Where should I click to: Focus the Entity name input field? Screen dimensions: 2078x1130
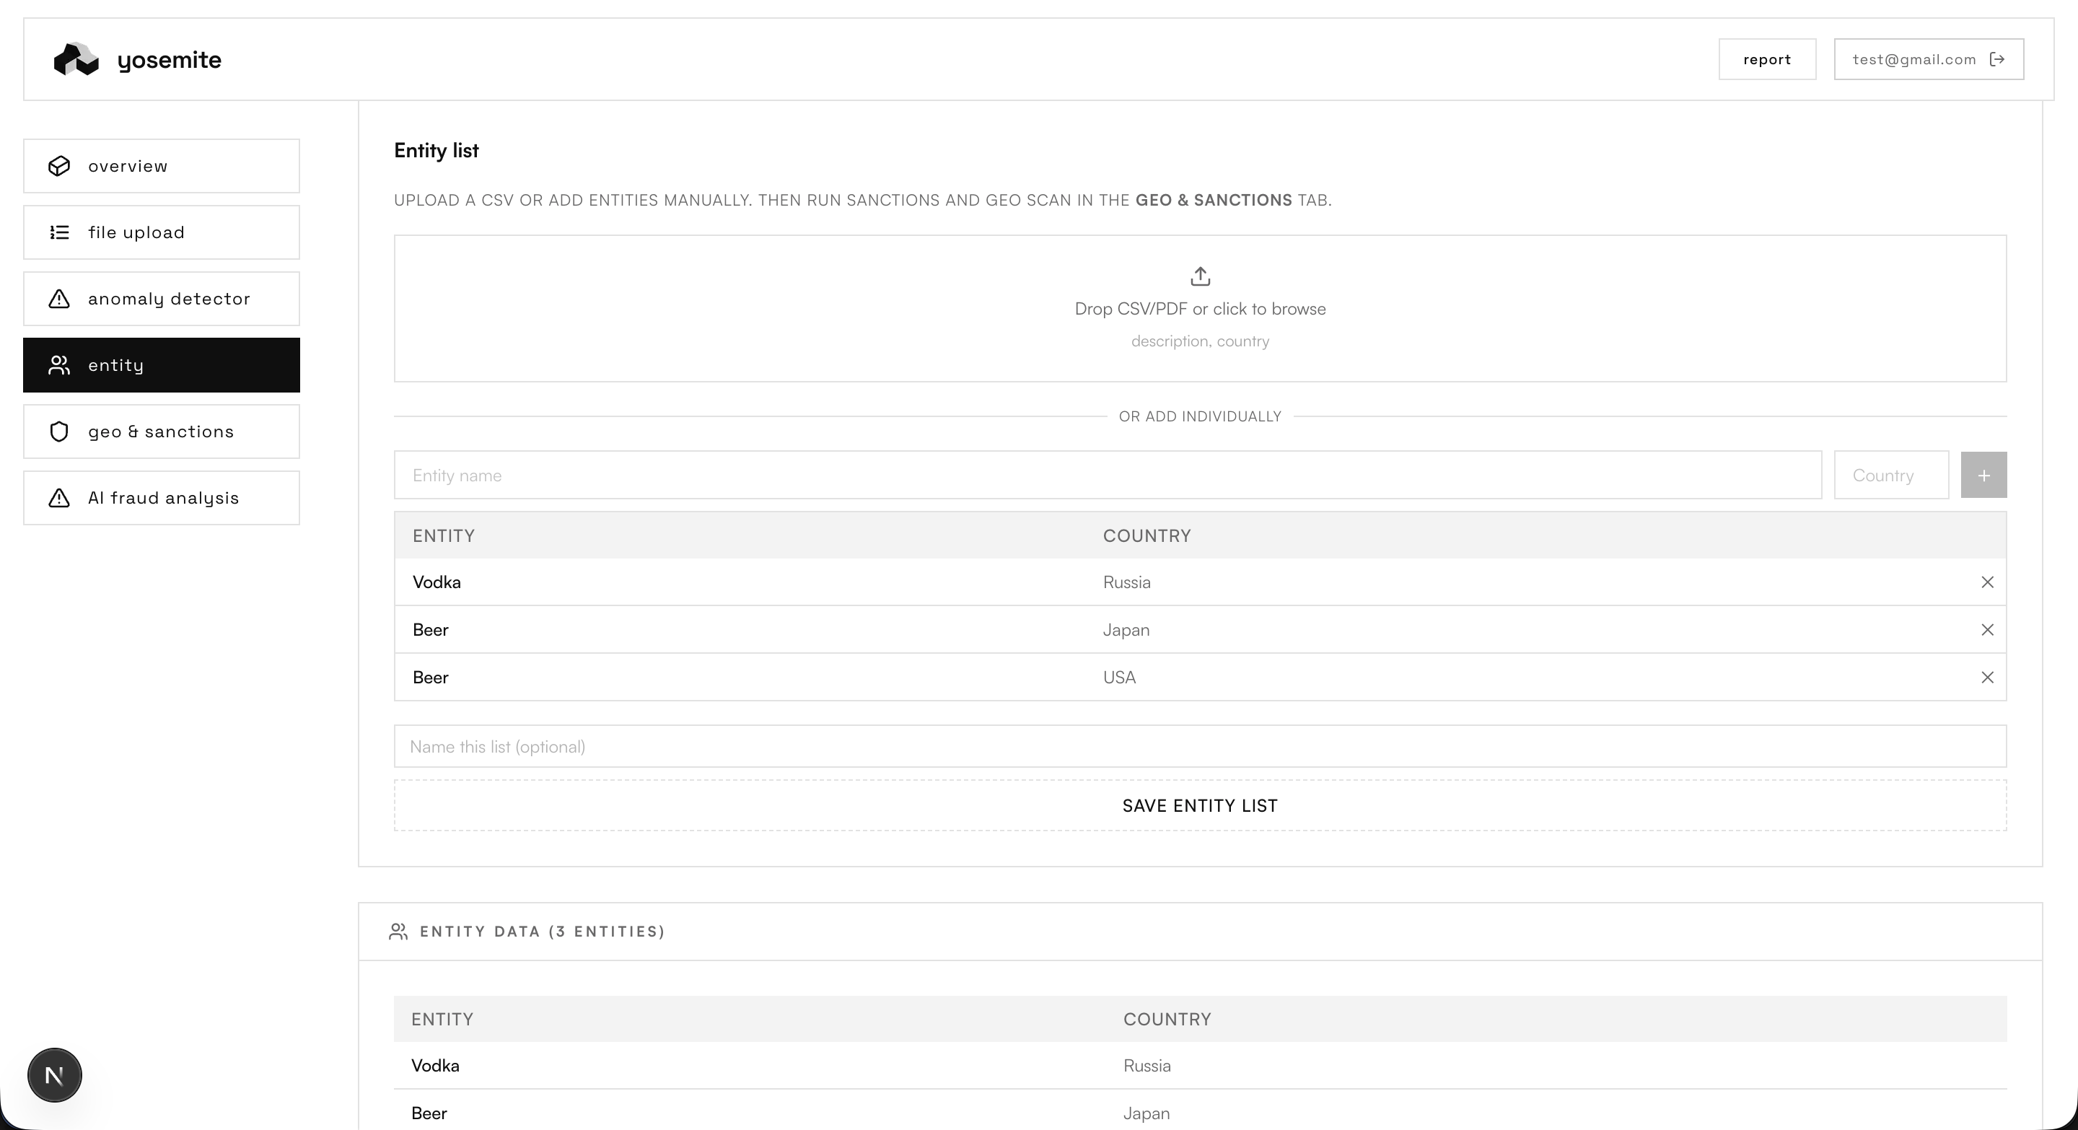(1107, 475)
